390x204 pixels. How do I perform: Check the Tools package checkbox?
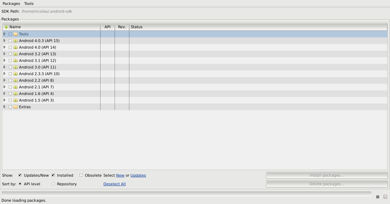click(10, 34)
